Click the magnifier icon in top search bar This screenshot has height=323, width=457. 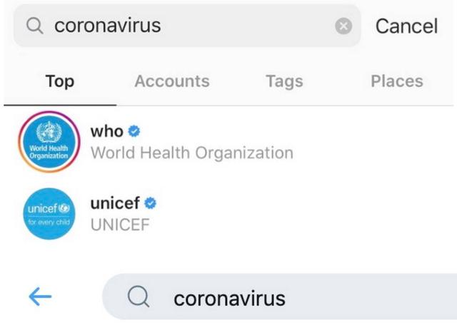35,26
